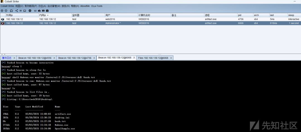Screen dimensions: 301x132
Task: Open the keystrokes keyboard icon
Action: point(43,11)
